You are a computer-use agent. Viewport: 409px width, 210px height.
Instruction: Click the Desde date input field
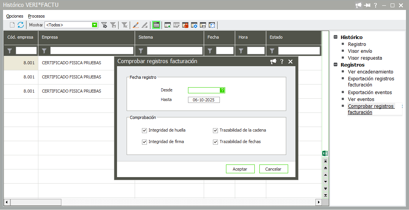204,90
